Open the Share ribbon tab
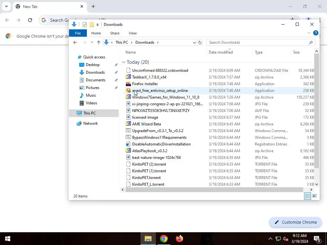Image resolution: width=327 pixels, height=245 pixels. (115, 33)
